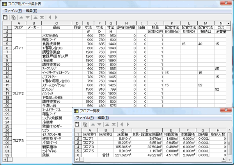234x165 pixels.
Task: Click move-to-top icon in パーツ集計表 toolbar
Action: (35, 18)
